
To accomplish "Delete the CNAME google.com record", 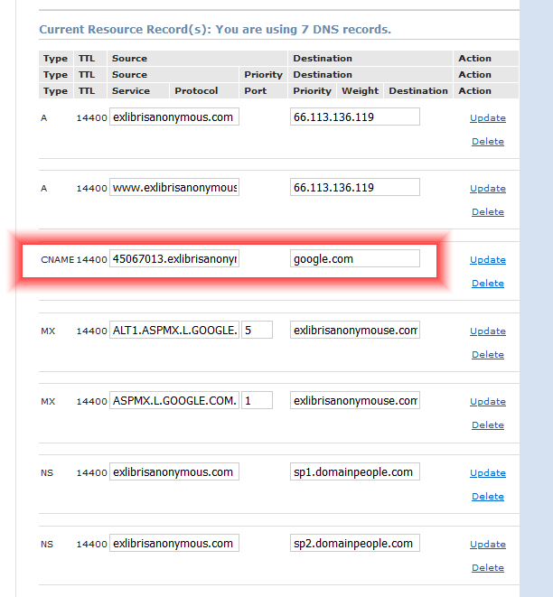I will pos(488,284).
